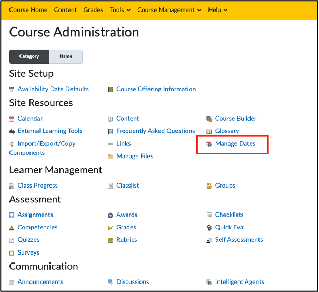This screenshot has width=319, height=292.
Task: Expand the Tools dropdown menu
Action: click(x=120, y=10)
